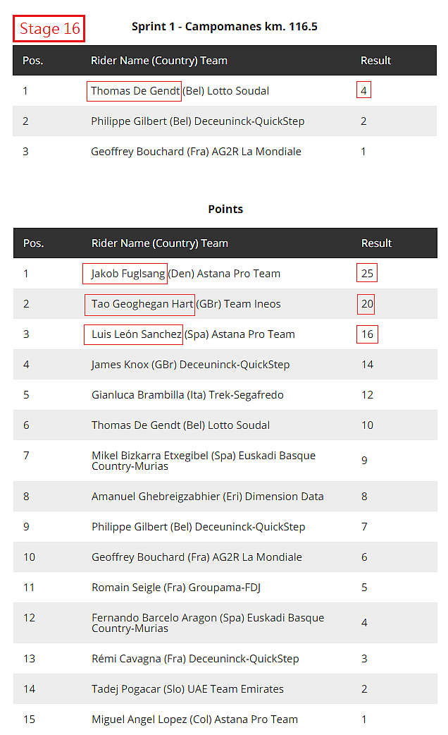Click the Mikel Bizkarra Etxegibel row

(225, 461)
